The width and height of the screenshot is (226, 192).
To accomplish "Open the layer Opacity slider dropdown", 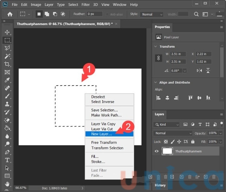I will point(220,133).
